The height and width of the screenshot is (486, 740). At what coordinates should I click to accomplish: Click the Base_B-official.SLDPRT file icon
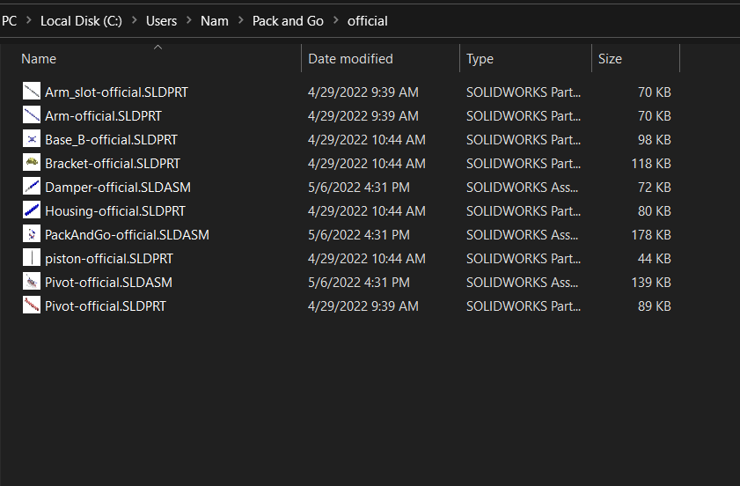pyautogui.click(x=32, y=139)
